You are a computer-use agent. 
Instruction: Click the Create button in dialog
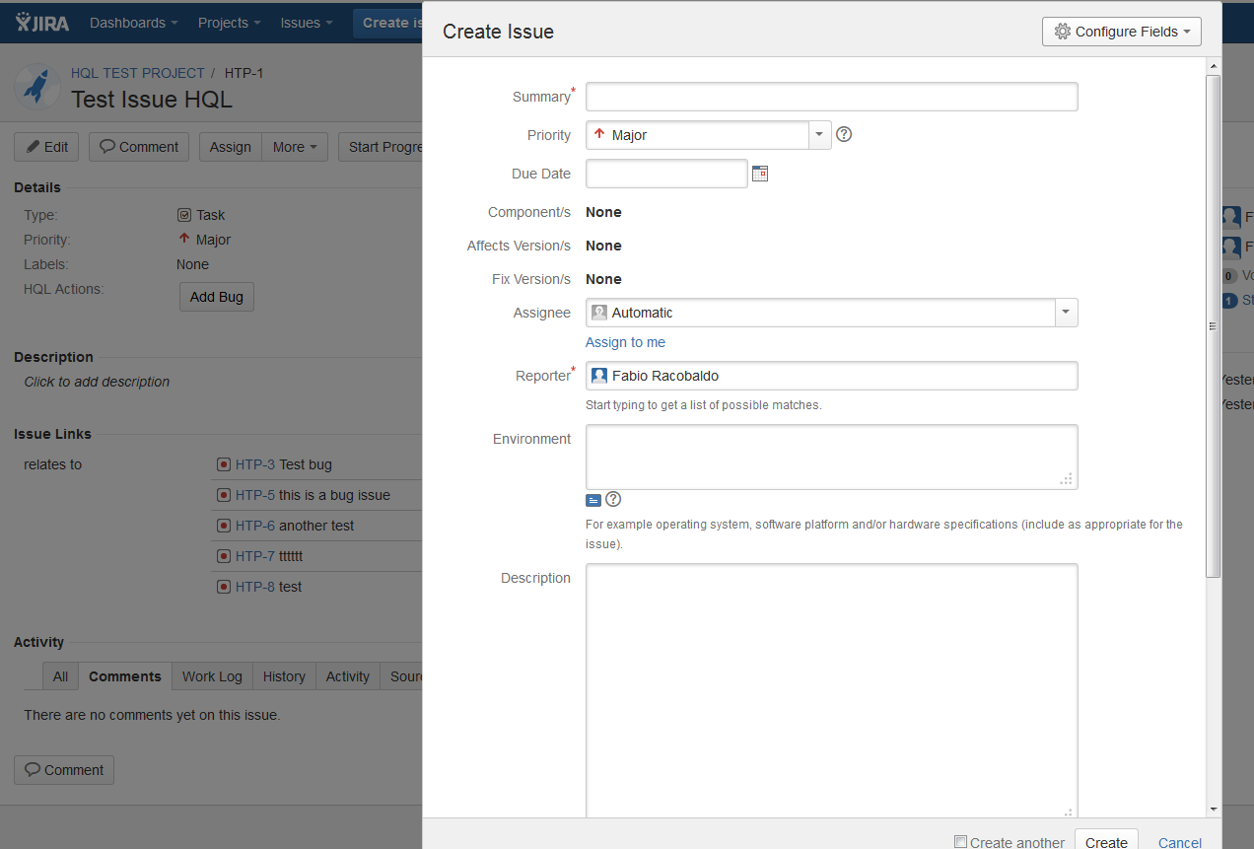[x=1105, y=841]
